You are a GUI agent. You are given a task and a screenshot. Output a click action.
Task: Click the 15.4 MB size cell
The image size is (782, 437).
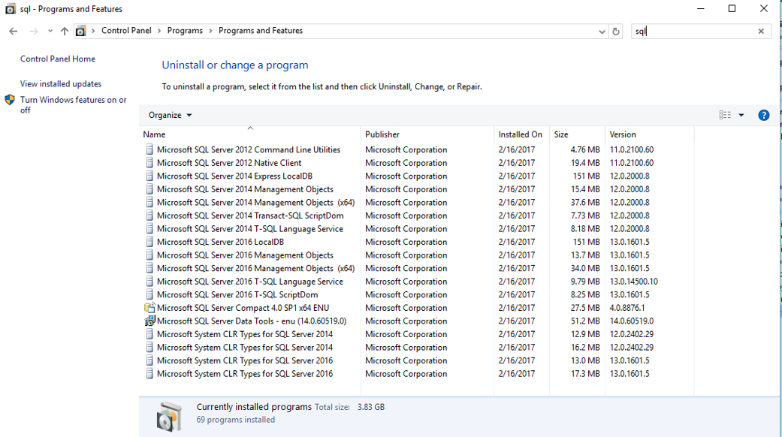tap(585, 189)
